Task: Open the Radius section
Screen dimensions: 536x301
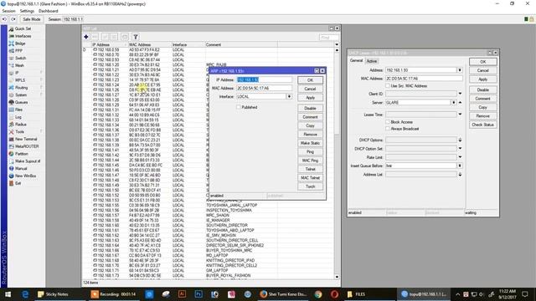Action: click(x=20, y=125)
